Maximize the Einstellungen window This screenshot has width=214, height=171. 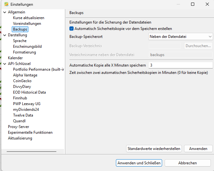tap(193, 4)
